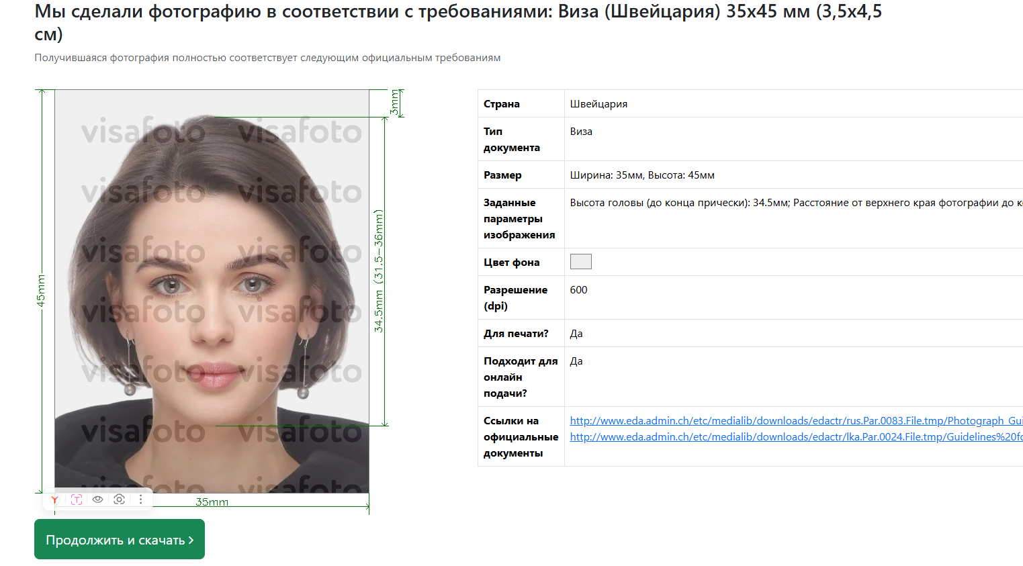1023x566 pixels.
Task: Click the Для печати? label
Action: click(516, 334)
